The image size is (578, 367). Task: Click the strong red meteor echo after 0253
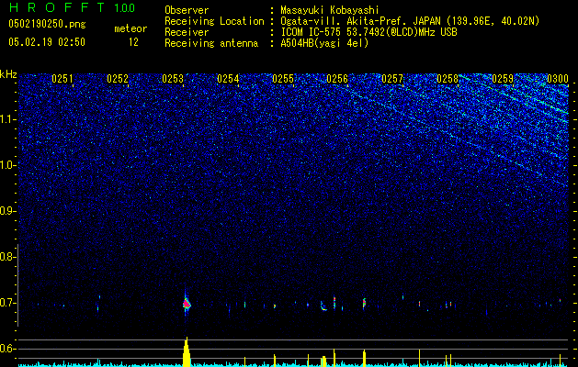point(187,304)
